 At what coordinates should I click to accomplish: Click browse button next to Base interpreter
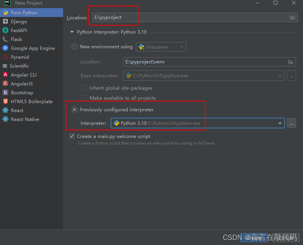(291, 76)
